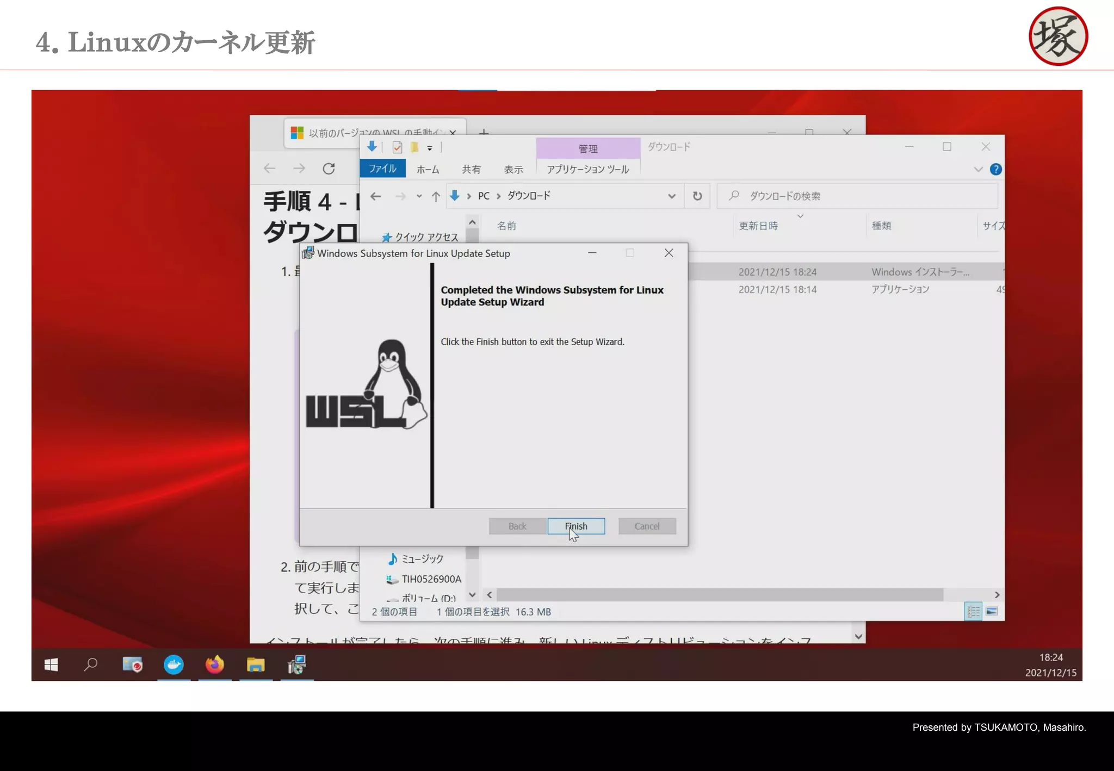1114x771 pixels.
Task: Click the Cancel button in the setup wizard
Action: click(x=647, y=526)
